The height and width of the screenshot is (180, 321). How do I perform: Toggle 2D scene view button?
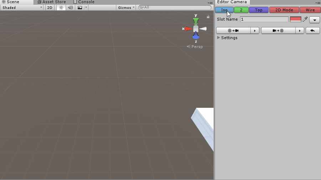coord(50,7)
